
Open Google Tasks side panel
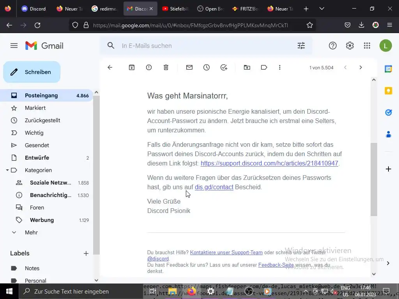click(388, 113)
